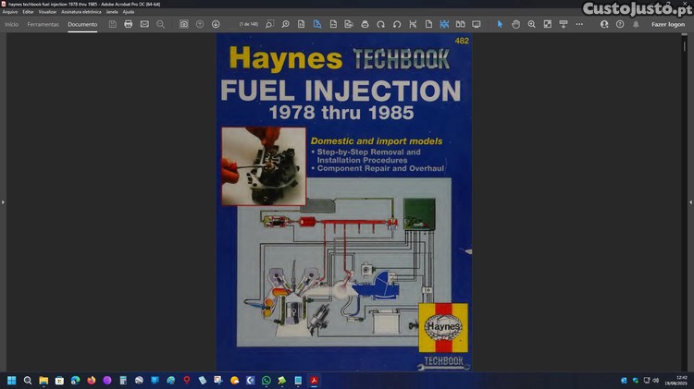Open the Arquivo menu

tap(10, 12)
